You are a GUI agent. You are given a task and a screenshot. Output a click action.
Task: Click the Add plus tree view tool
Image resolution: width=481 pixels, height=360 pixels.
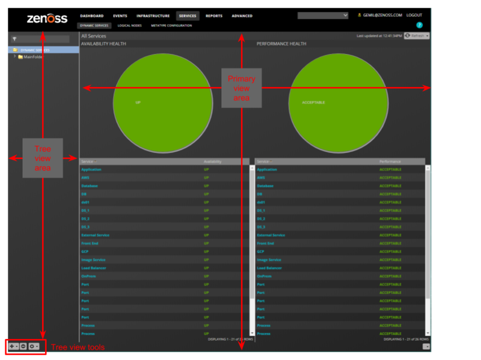pos(13,347)
